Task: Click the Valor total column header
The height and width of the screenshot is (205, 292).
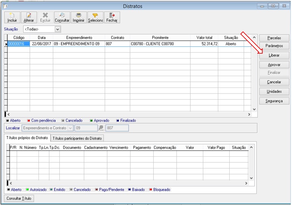Action: click(204, 38)
